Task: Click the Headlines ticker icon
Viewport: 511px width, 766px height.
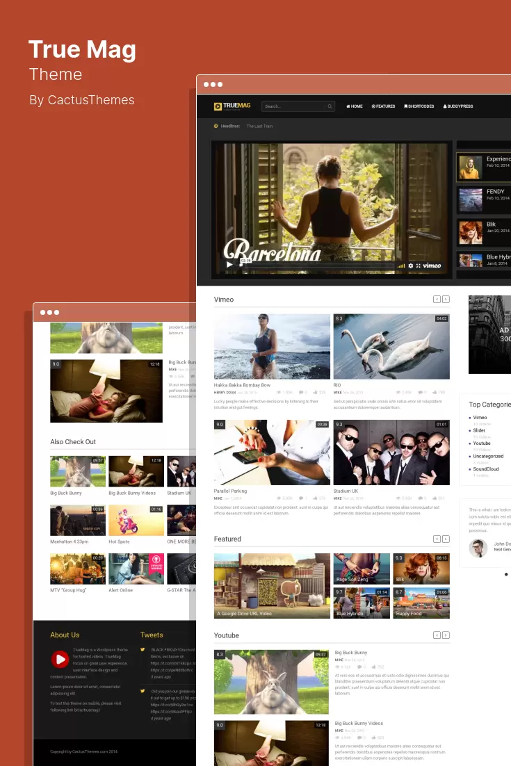Action: [x=216, y=126]
